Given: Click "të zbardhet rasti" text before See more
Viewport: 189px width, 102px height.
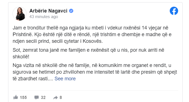Looking at the screenshot, I should click(30, 79).
